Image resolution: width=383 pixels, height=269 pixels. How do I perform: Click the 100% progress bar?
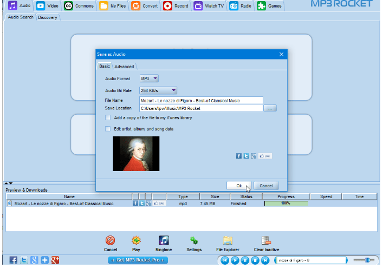coord(286,204)
